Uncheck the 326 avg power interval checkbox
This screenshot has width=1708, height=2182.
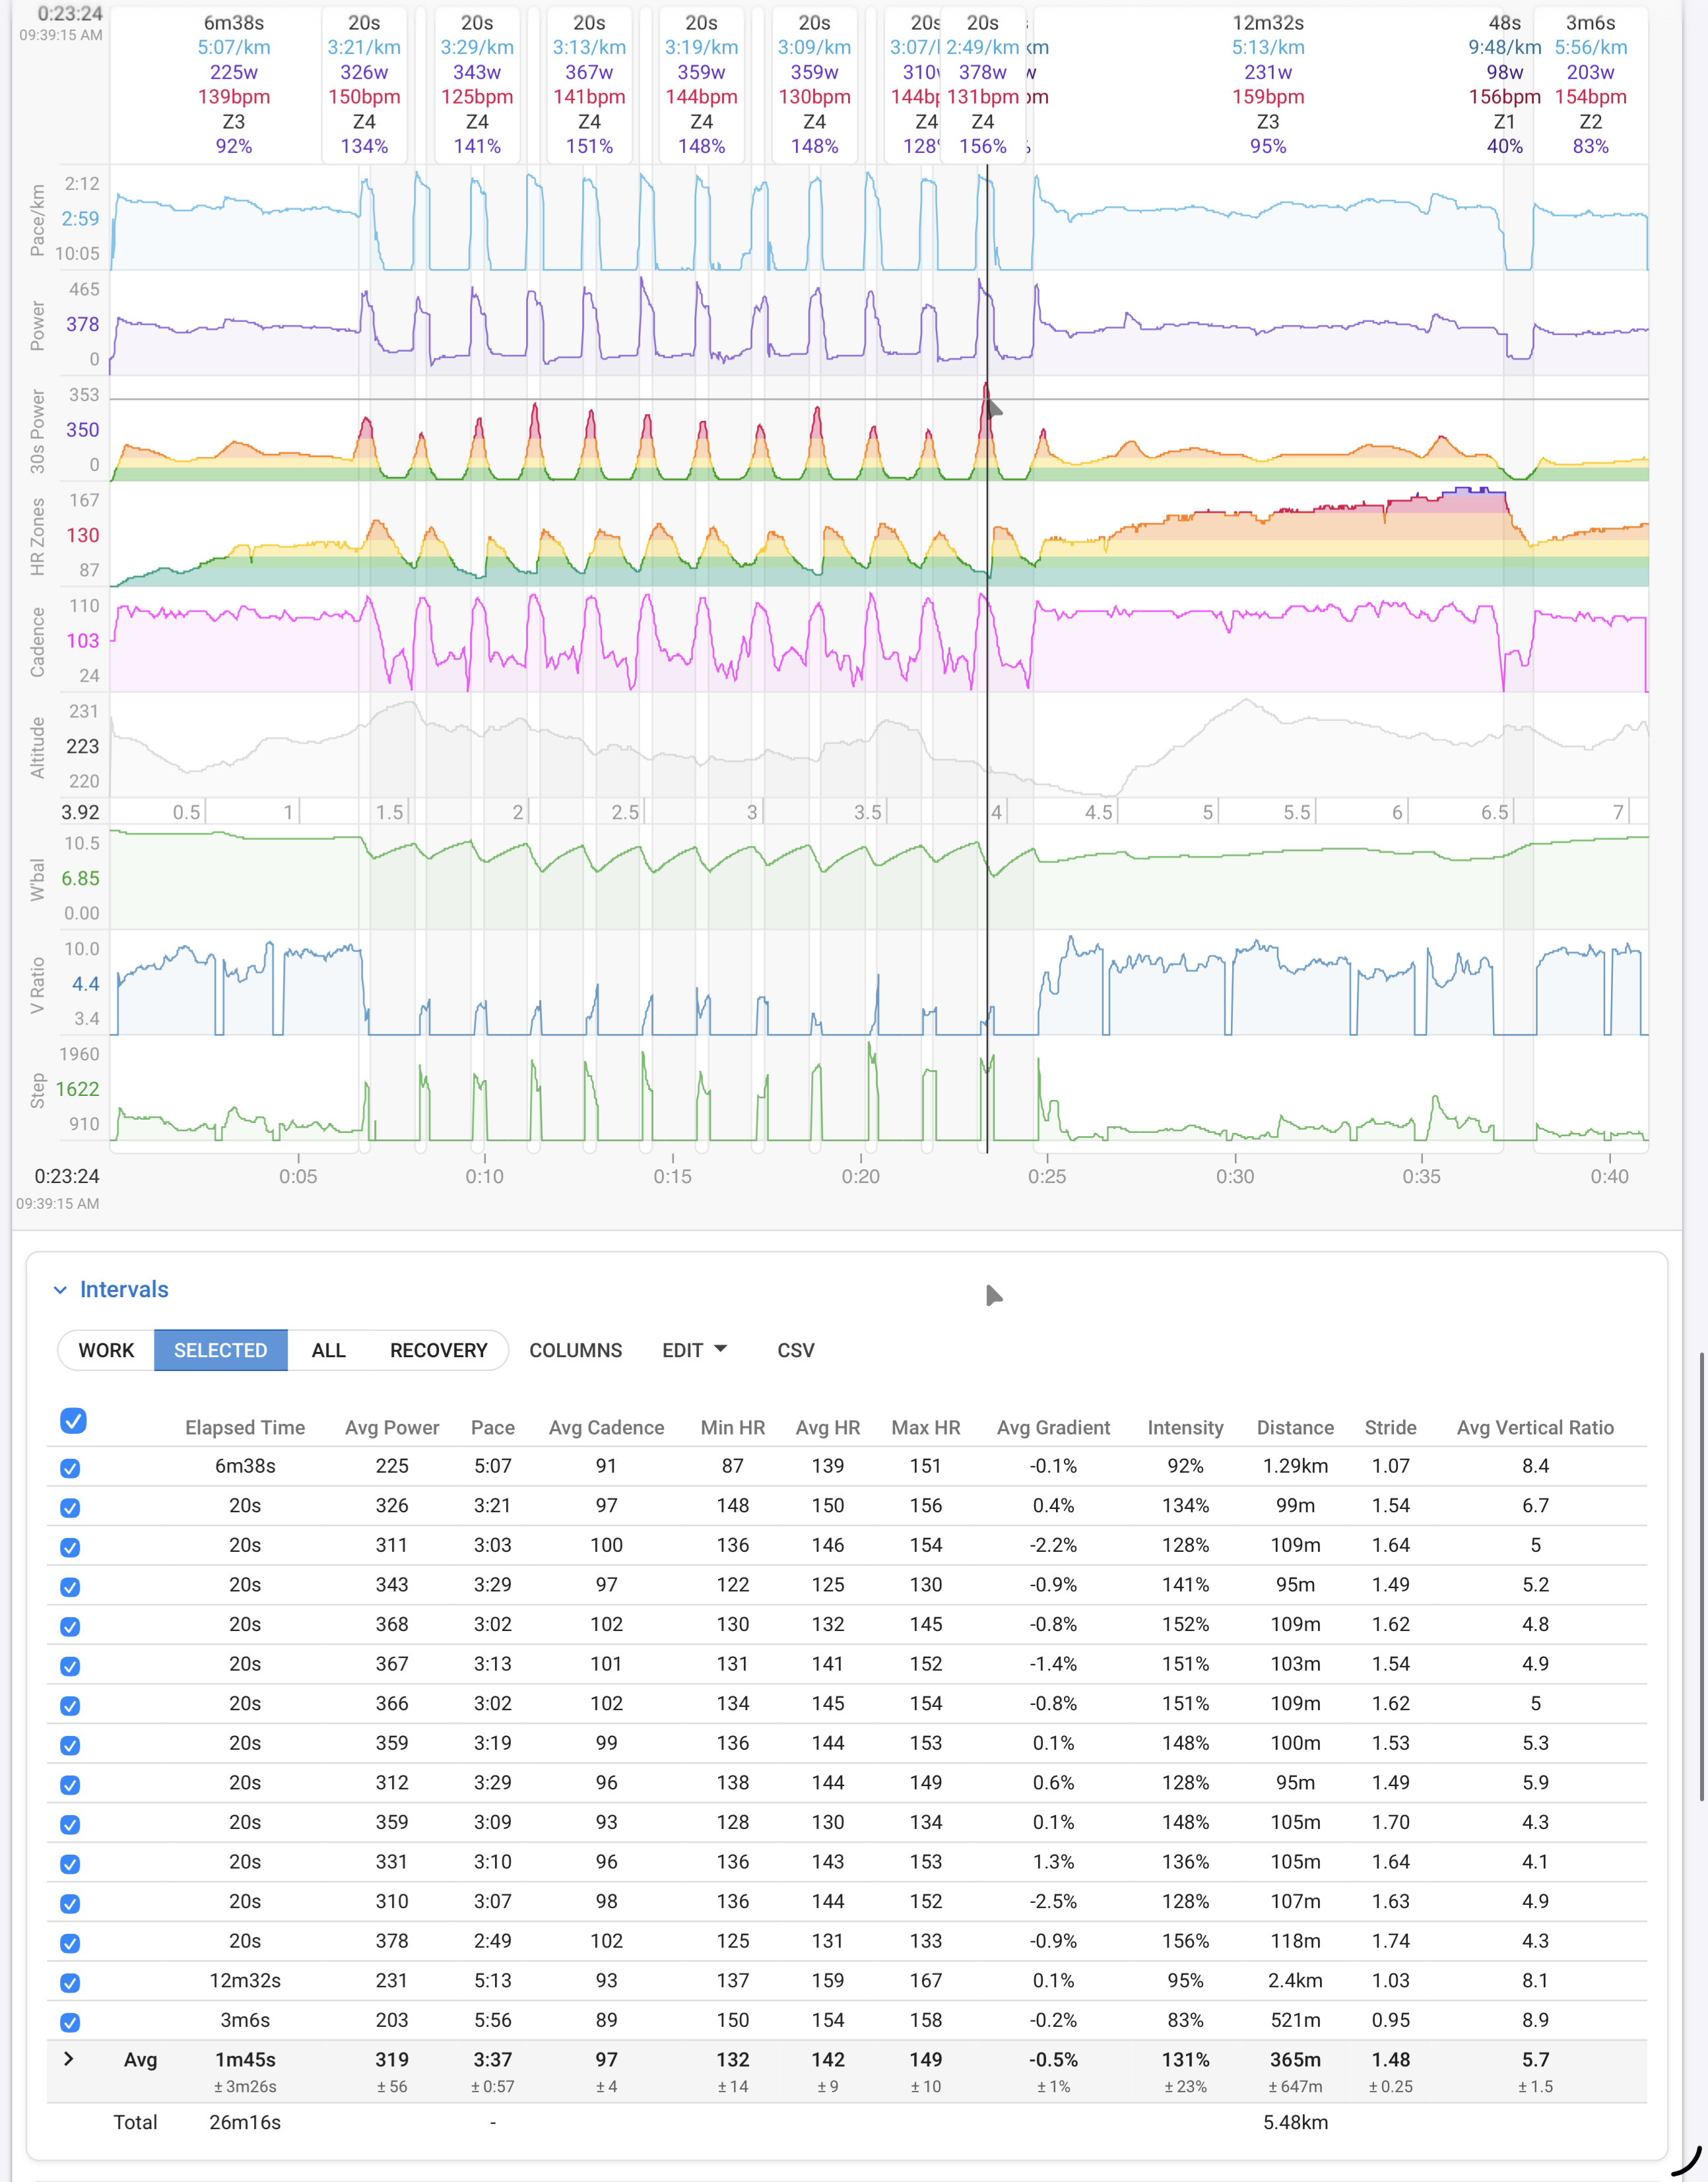pyautogui.click(x=70, y=1507)
